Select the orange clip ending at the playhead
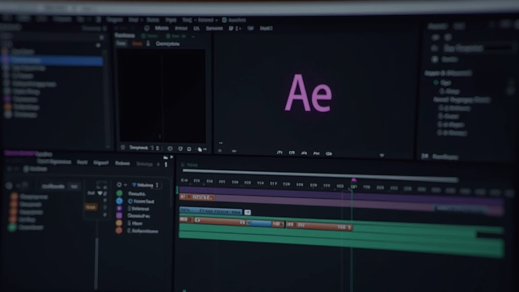This screenshot has width=519, height=292. (x=319, y=226)
